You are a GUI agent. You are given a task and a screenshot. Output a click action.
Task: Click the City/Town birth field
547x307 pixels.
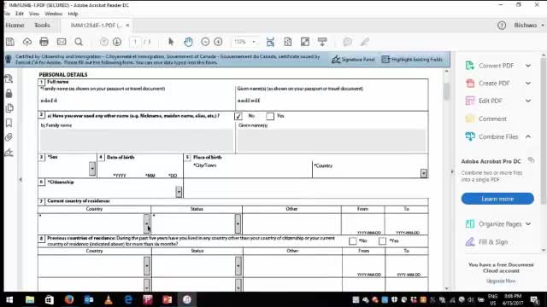click(x=252, y=172)
